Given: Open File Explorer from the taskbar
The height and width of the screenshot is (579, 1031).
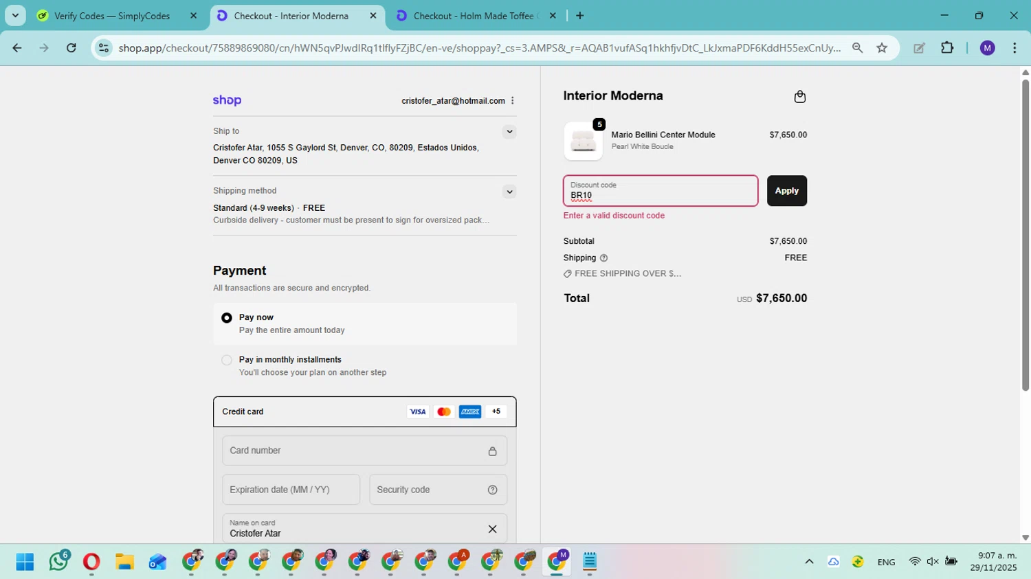Looking at the screenshot, I should (x=124, y=562).
